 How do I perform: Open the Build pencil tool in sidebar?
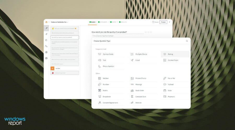(46, 28)
